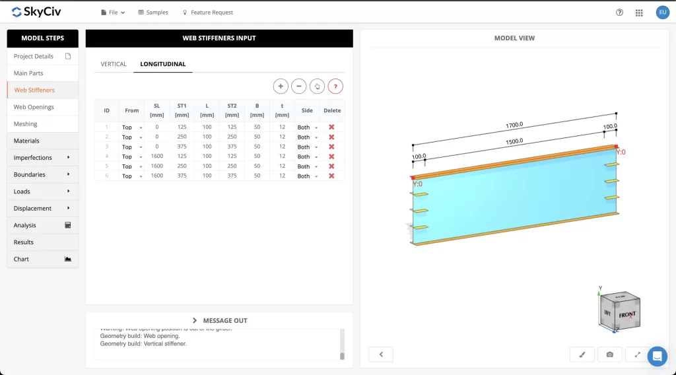Screen dimensions: 676x375
Task: Open the blue chat support bubble
Action: 657,357
